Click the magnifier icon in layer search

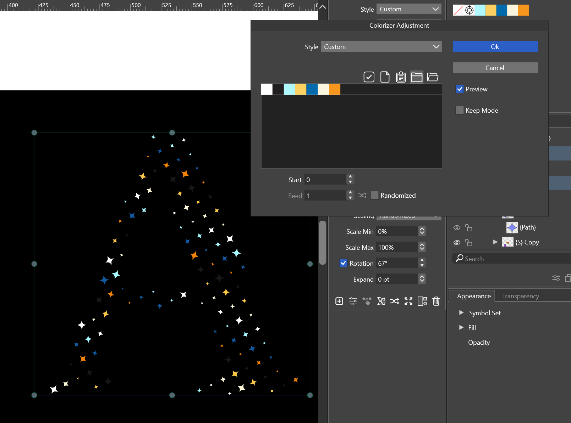pos(460,258)
